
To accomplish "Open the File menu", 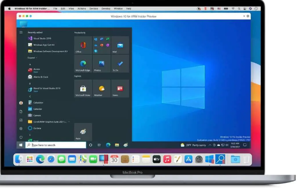I will pos(55,9).
